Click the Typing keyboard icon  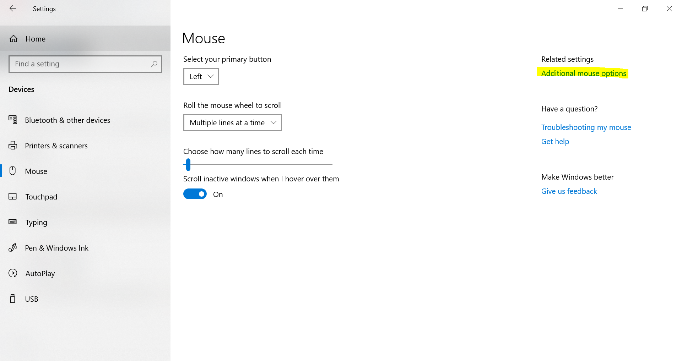pyautogui.click(x=13, y=222)
